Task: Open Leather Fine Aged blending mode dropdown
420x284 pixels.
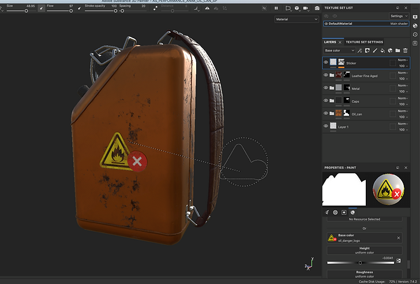Action: coord(403,73)
